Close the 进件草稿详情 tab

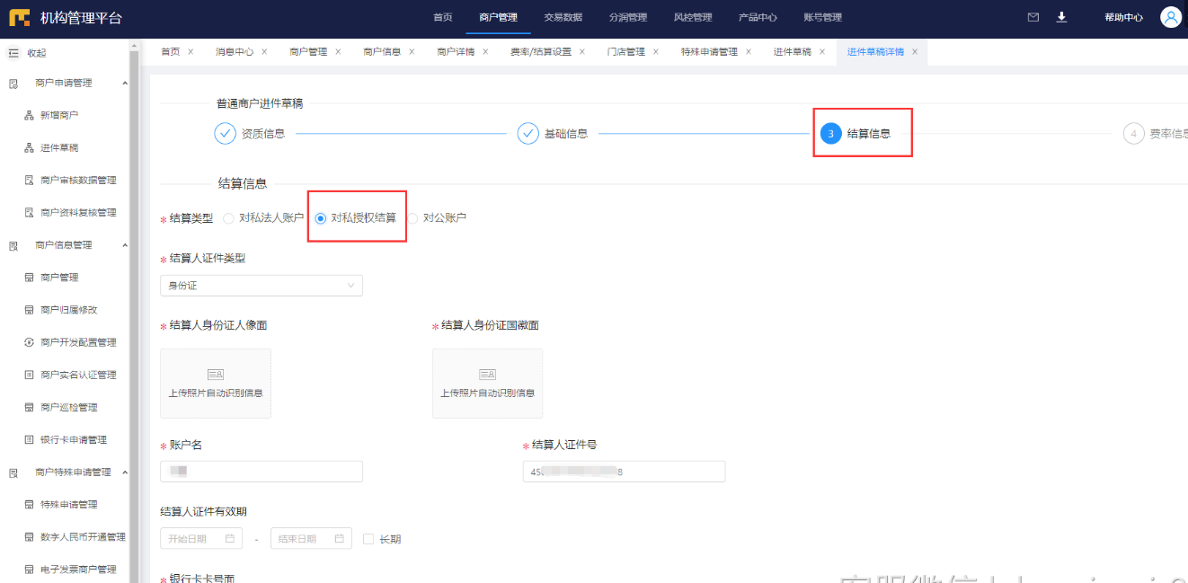pyautogui.click(x=915, y=52)
